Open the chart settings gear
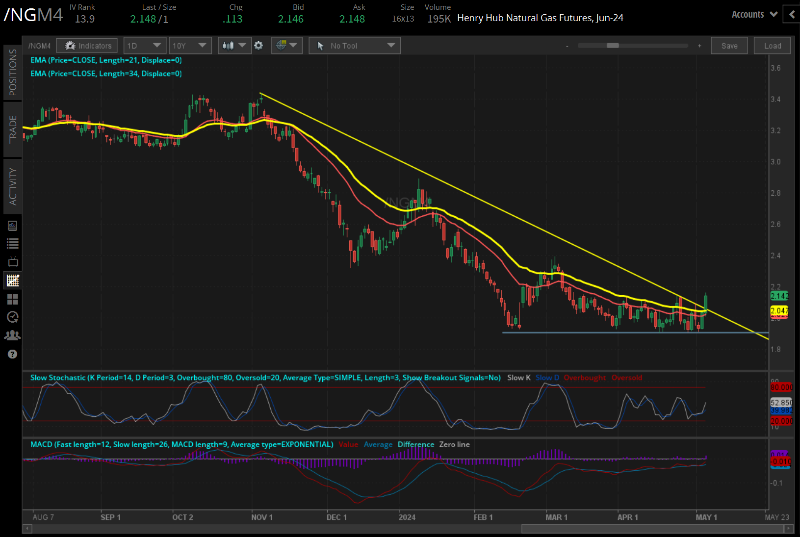Image resolution: width=800 pixels, height=537 pixels. (258, 46)
